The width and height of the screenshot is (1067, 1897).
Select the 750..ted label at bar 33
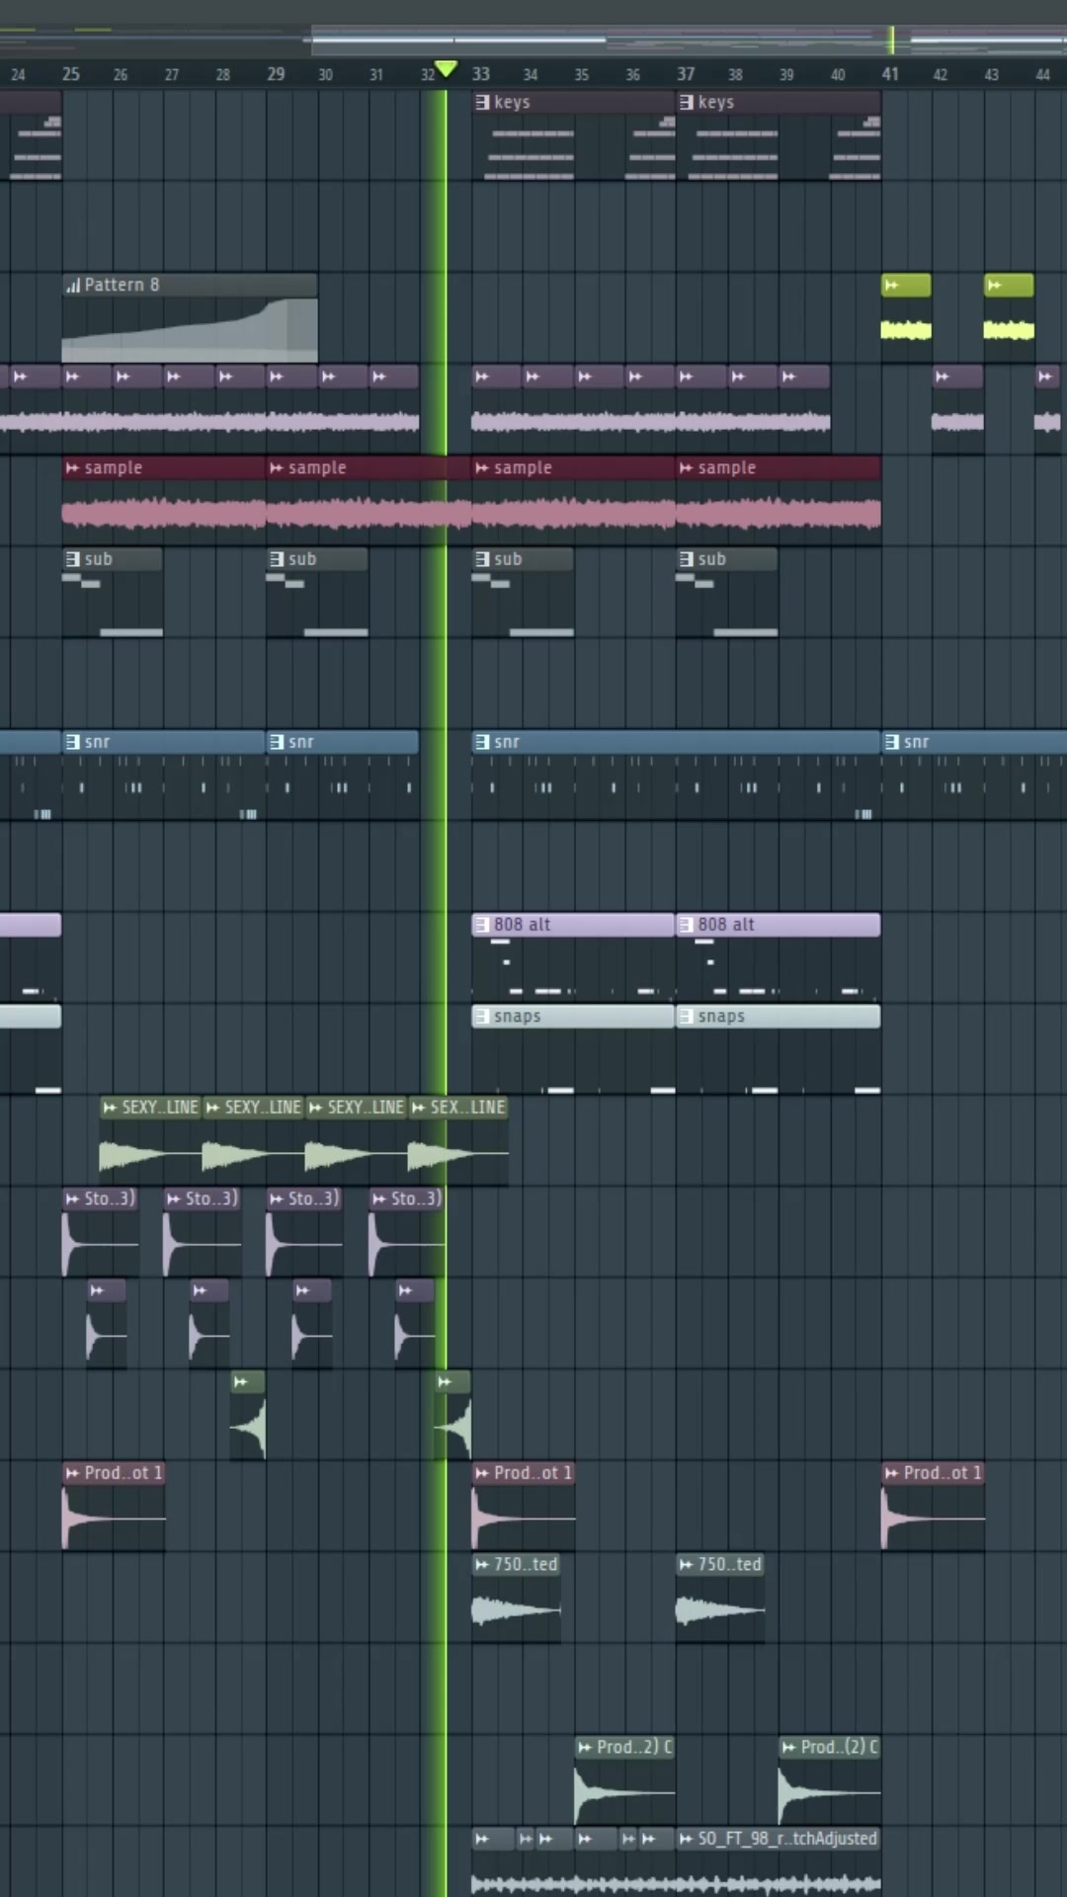tap(527, 1565)
